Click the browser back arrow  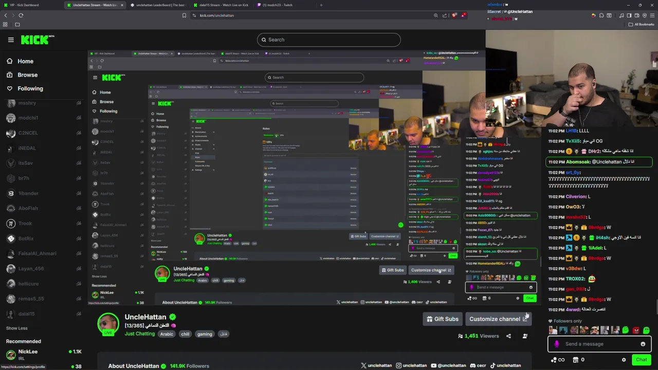(x=6, y=15)
